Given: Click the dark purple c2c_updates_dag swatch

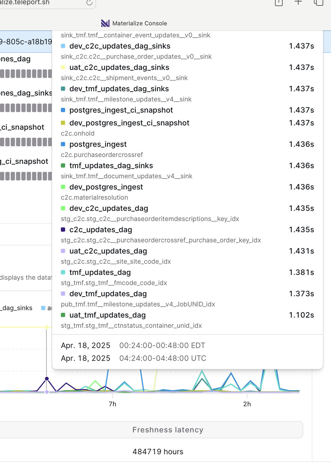Looking at the screenshot, I should 63,230.
